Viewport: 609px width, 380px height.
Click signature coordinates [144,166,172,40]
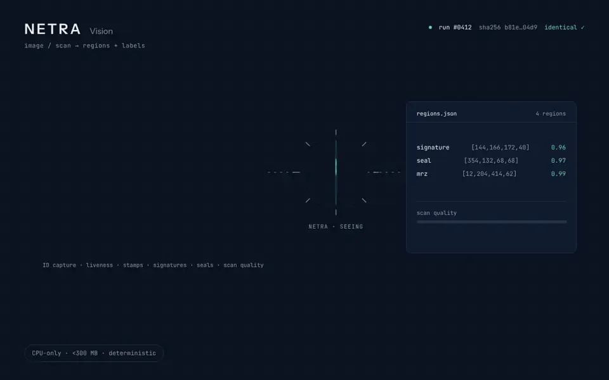(x=501, y=148)
